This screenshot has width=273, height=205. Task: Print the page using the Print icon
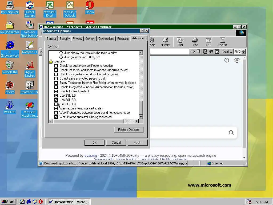[x=195, y=42]
